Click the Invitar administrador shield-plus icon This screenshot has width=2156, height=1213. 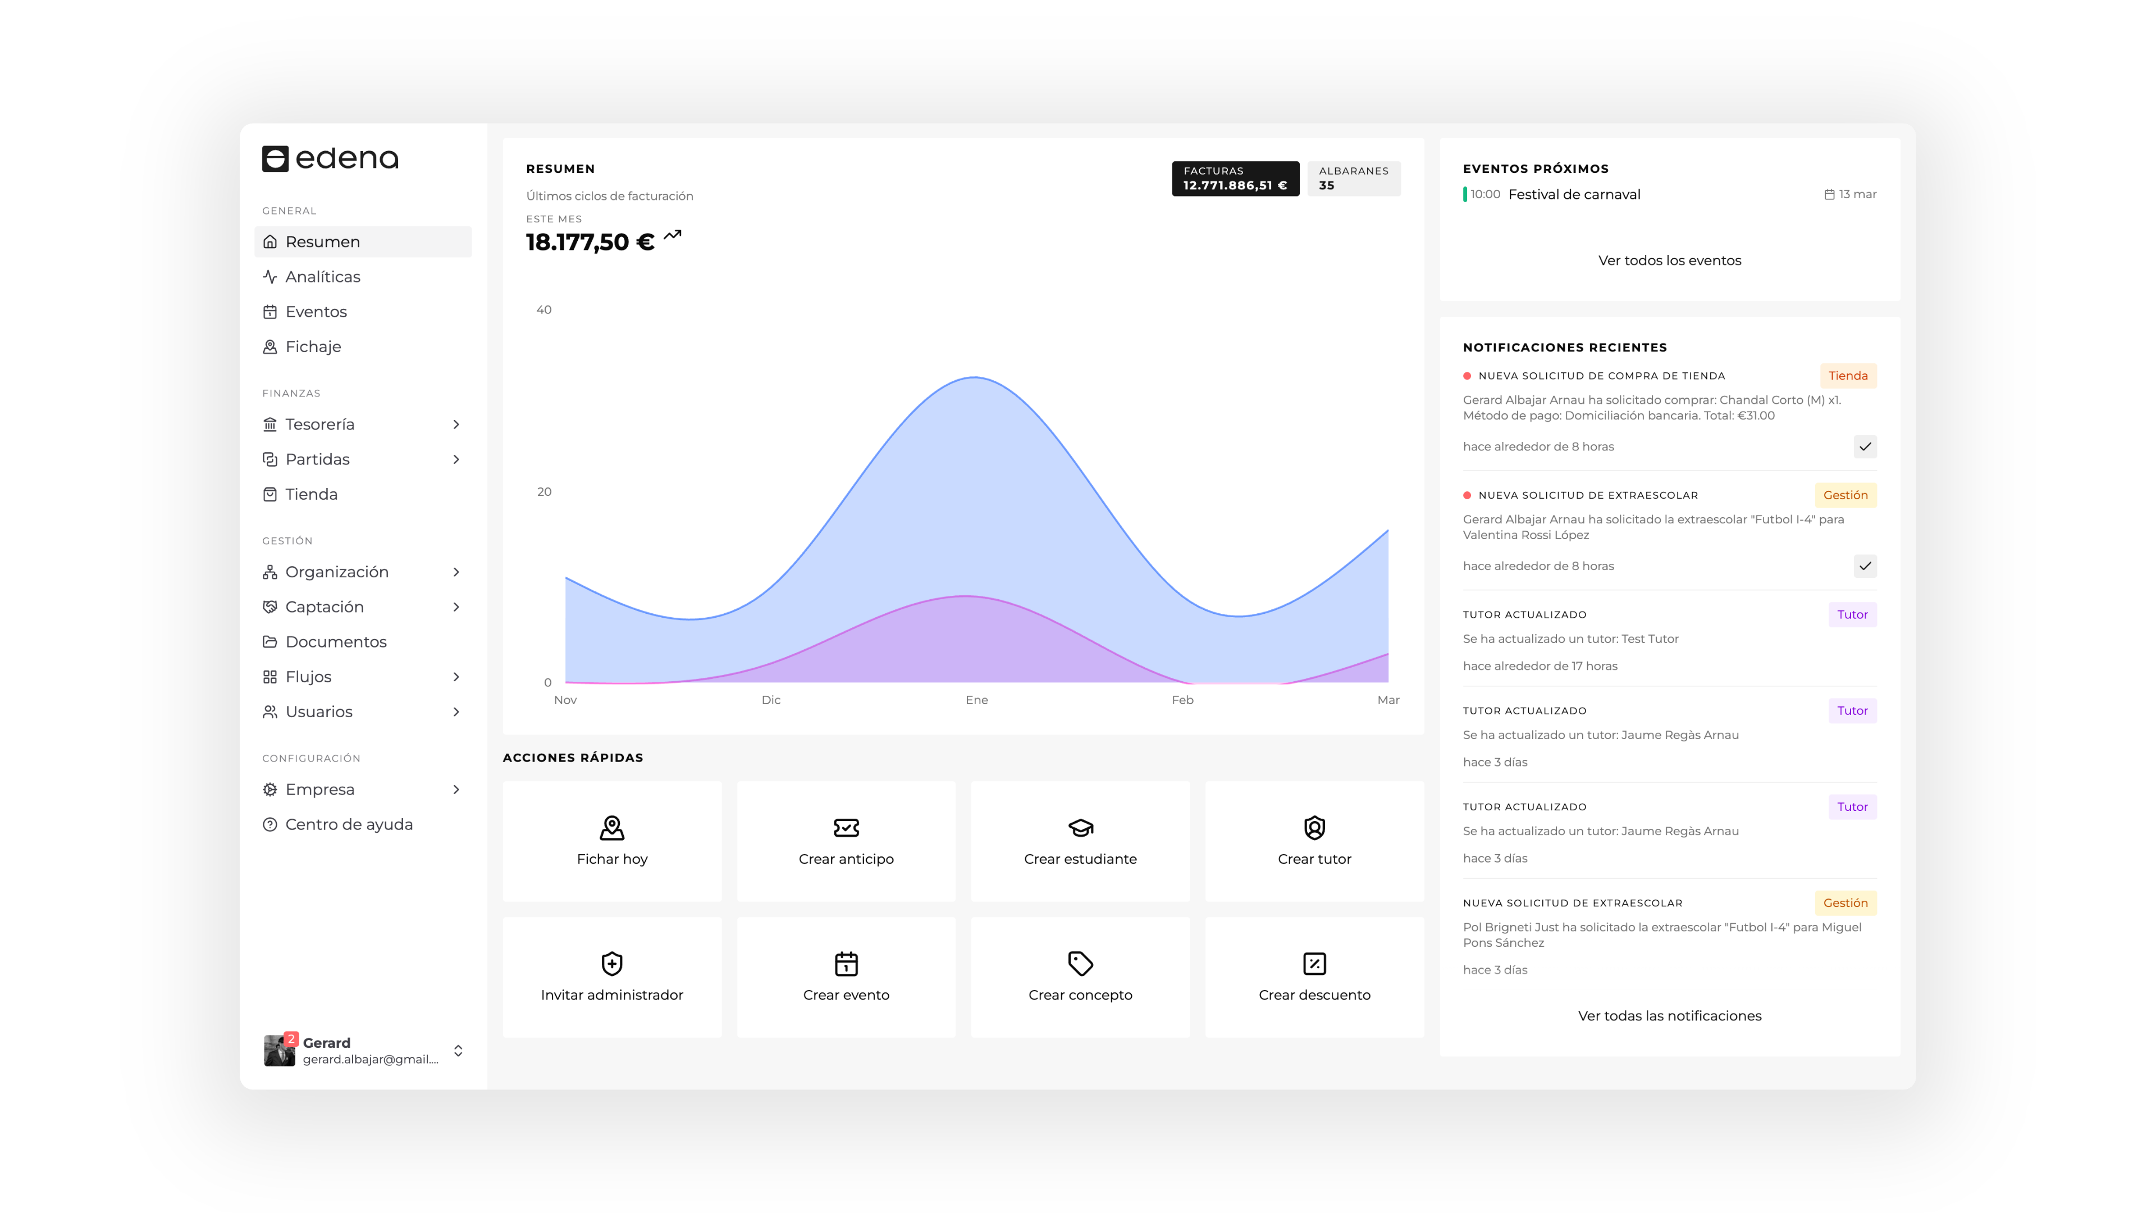[x=612, y=963]
